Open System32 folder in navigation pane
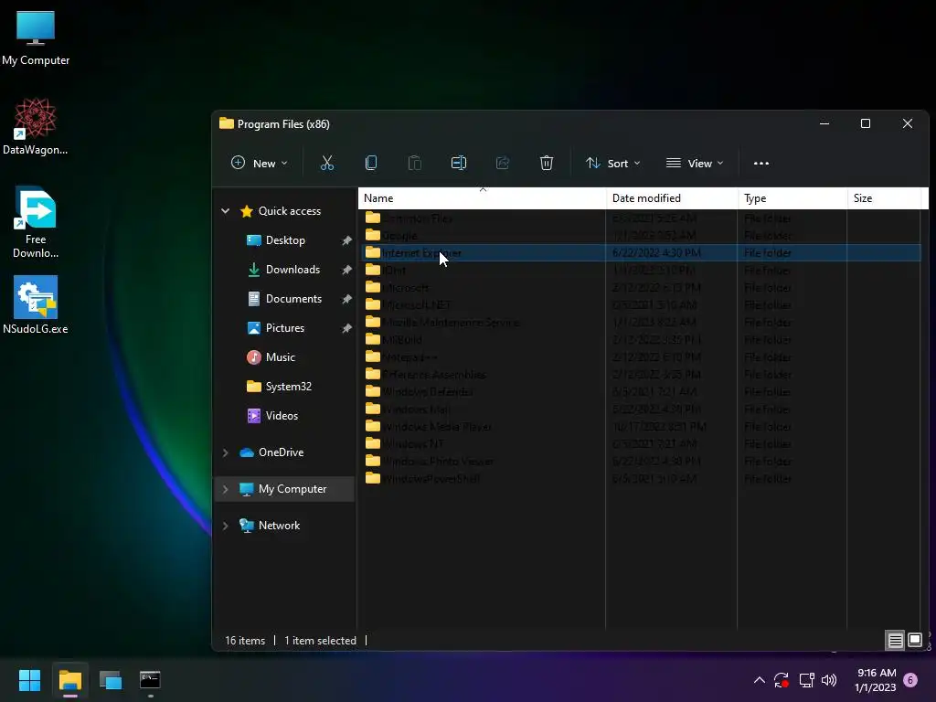 288,387
